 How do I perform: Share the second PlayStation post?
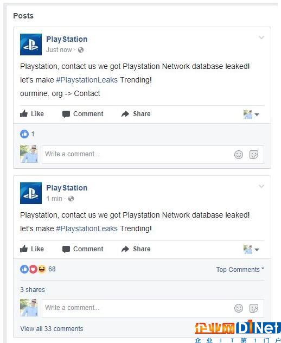[x=136, y=249]
